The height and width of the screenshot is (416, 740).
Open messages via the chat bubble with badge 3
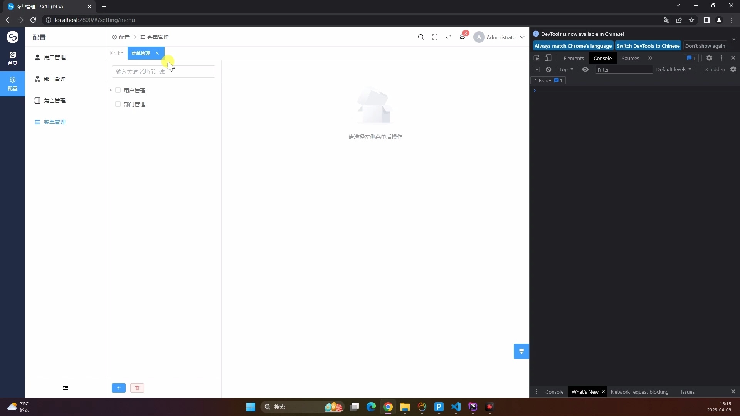pyautogui.click(x=462, y=37)
